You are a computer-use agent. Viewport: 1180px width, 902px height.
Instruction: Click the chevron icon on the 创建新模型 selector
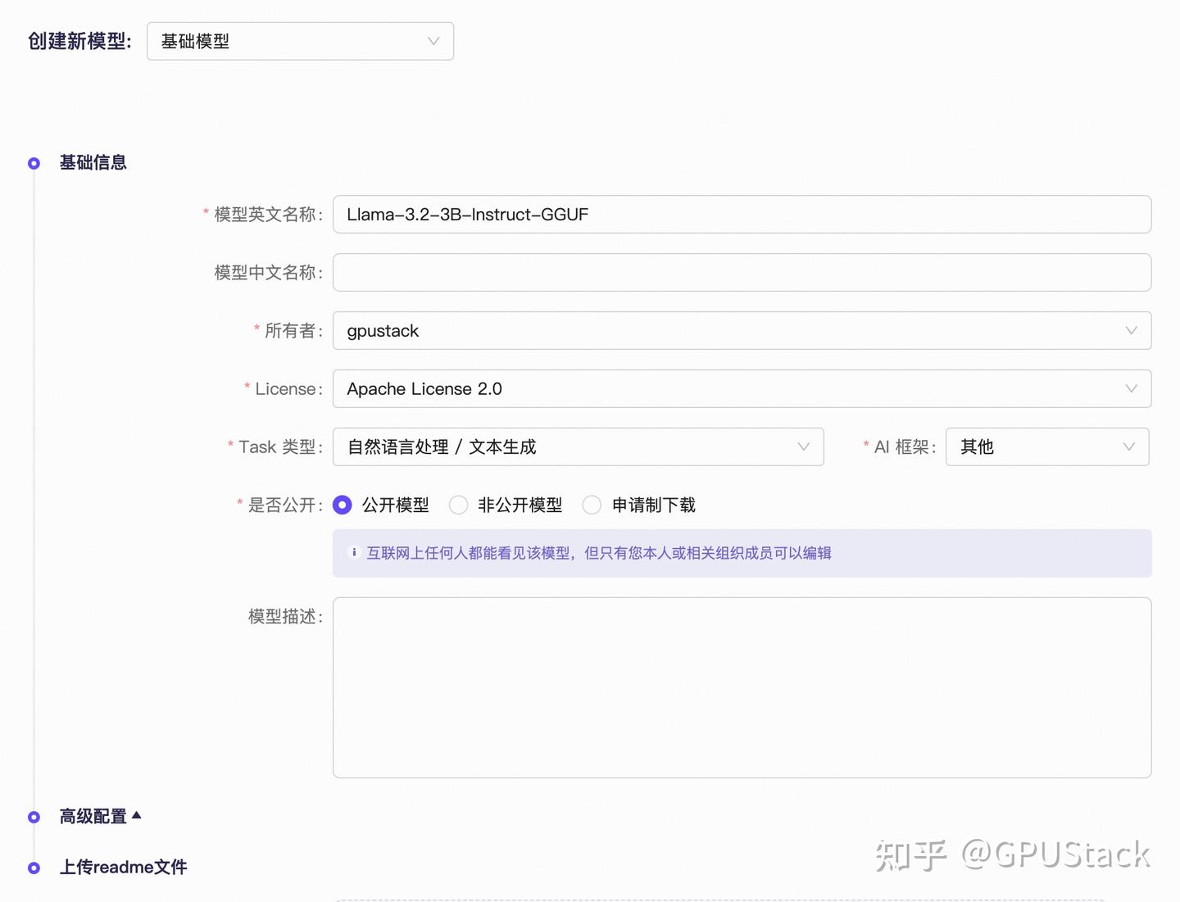point(433,41)
